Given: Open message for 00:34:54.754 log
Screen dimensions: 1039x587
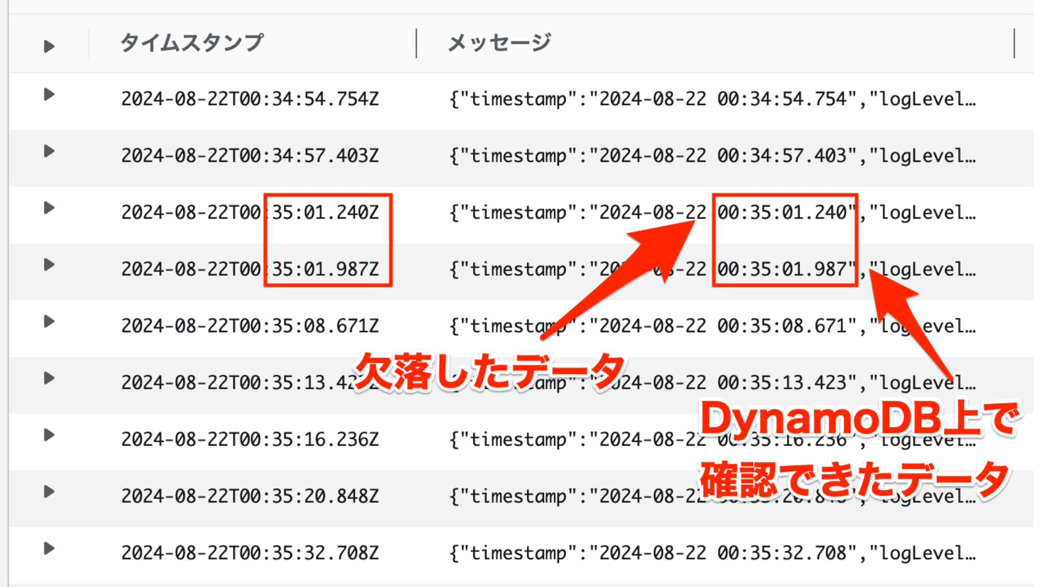Looking at the screenshot, I should tap(712, 99).
